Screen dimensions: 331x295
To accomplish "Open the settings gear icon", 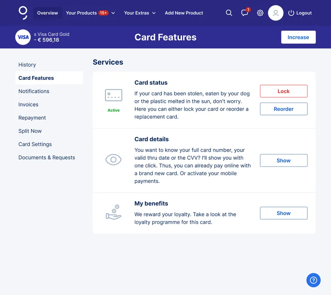I will [260, 13].
